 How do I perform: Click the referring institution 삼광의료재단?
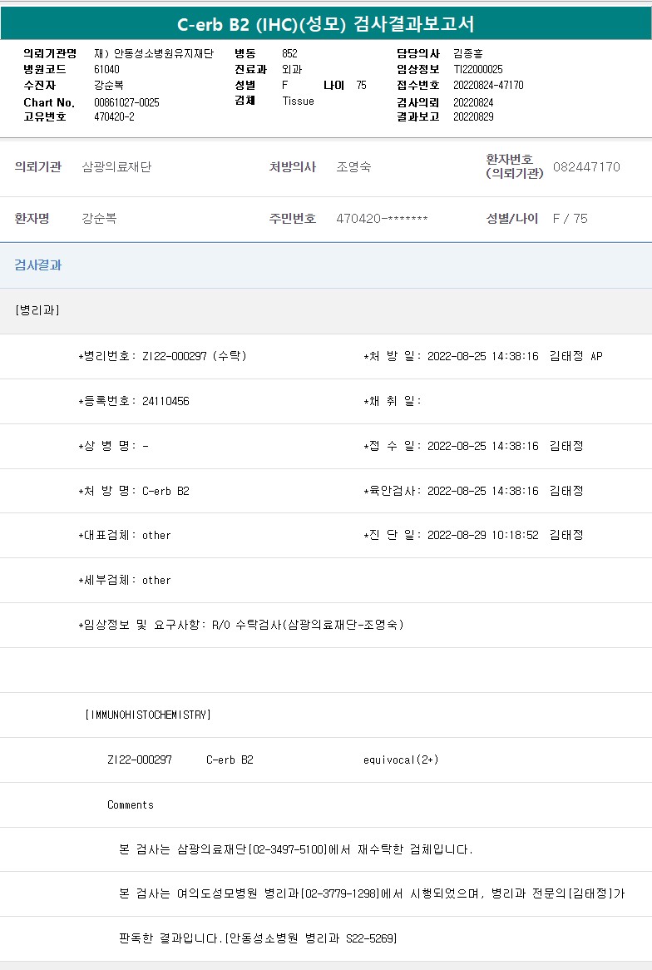tap(116, 167)
